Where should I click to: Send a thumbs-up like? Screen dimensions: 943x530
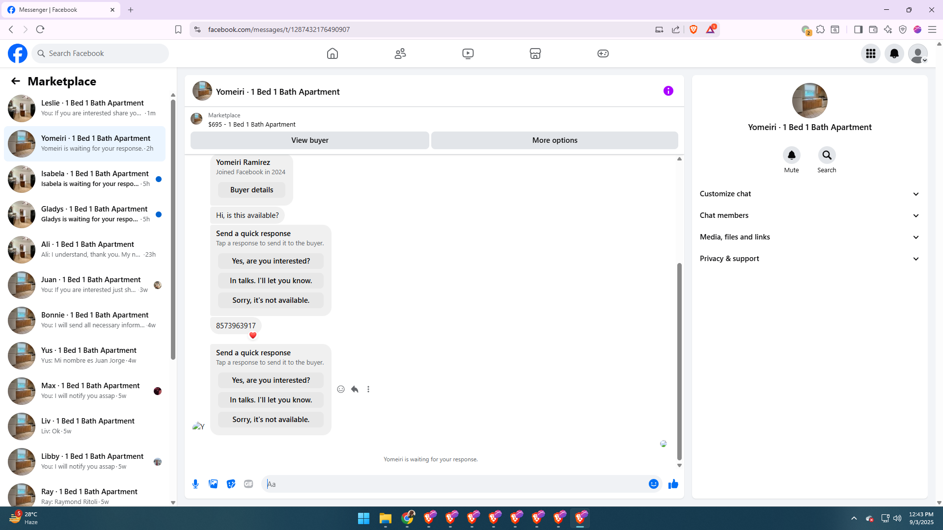pyautogui.click(x=673, y=484)
